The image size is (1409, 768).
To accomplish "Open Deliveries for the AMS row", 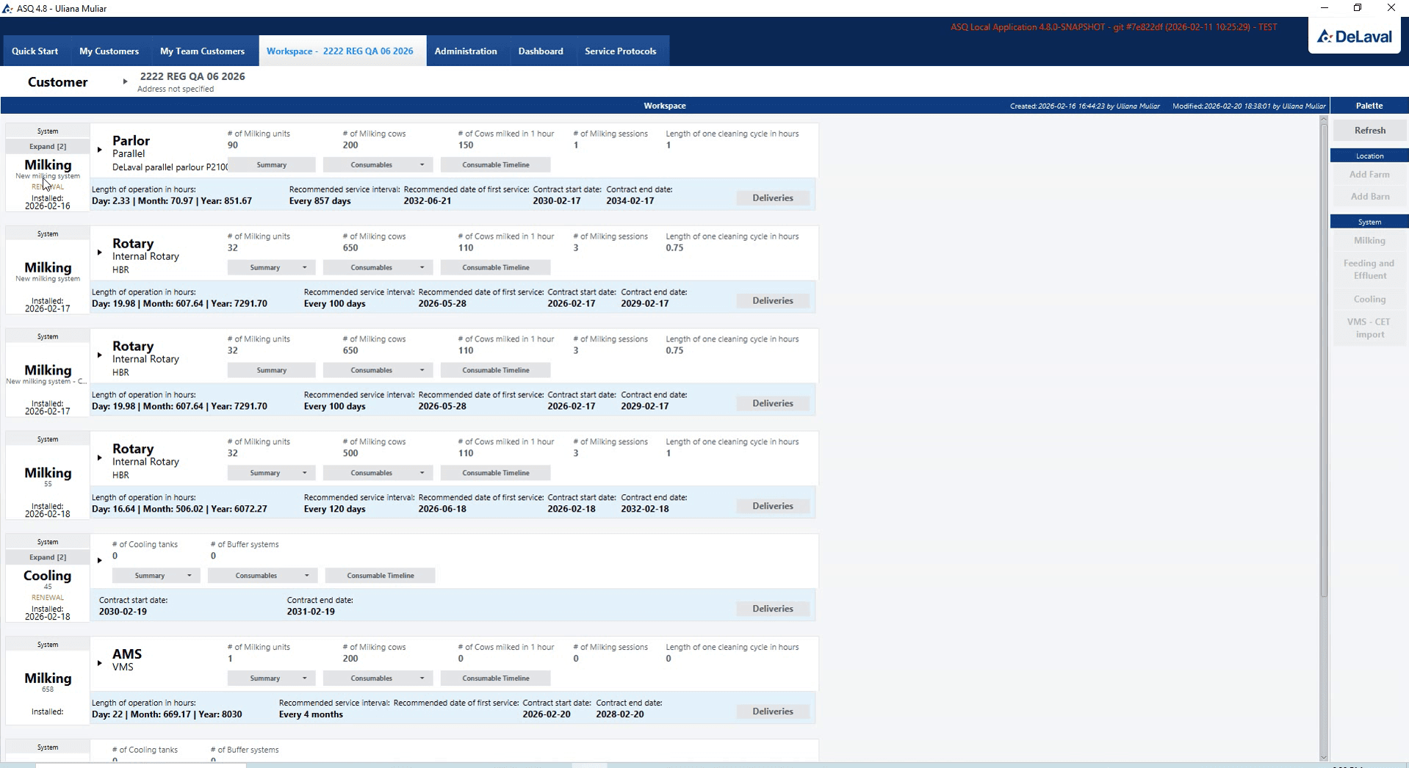I will point(773,711).
